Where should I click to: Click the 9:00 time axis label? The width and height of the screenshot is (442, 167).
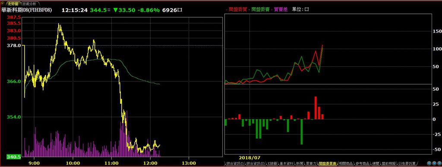click(34, 163)
